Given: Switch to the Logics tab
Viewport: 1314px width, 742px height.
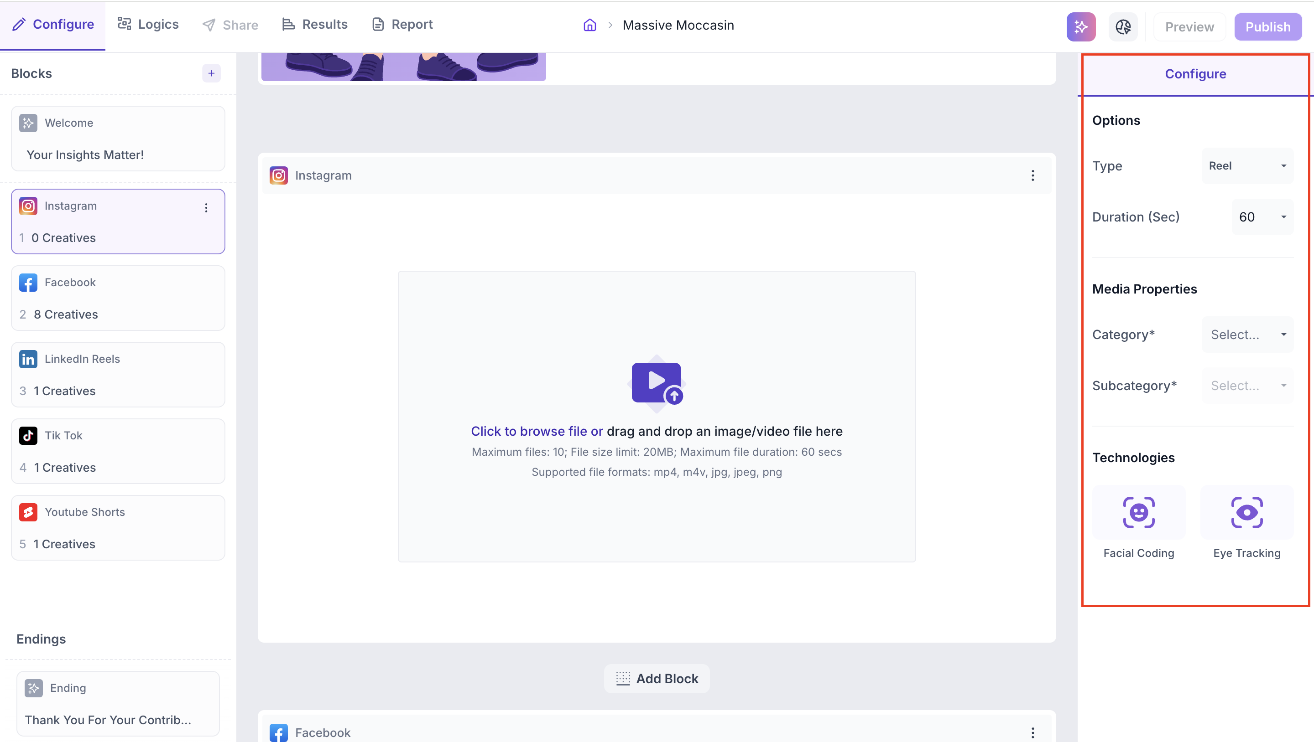Looking at the screenshot, I should 148,25.
